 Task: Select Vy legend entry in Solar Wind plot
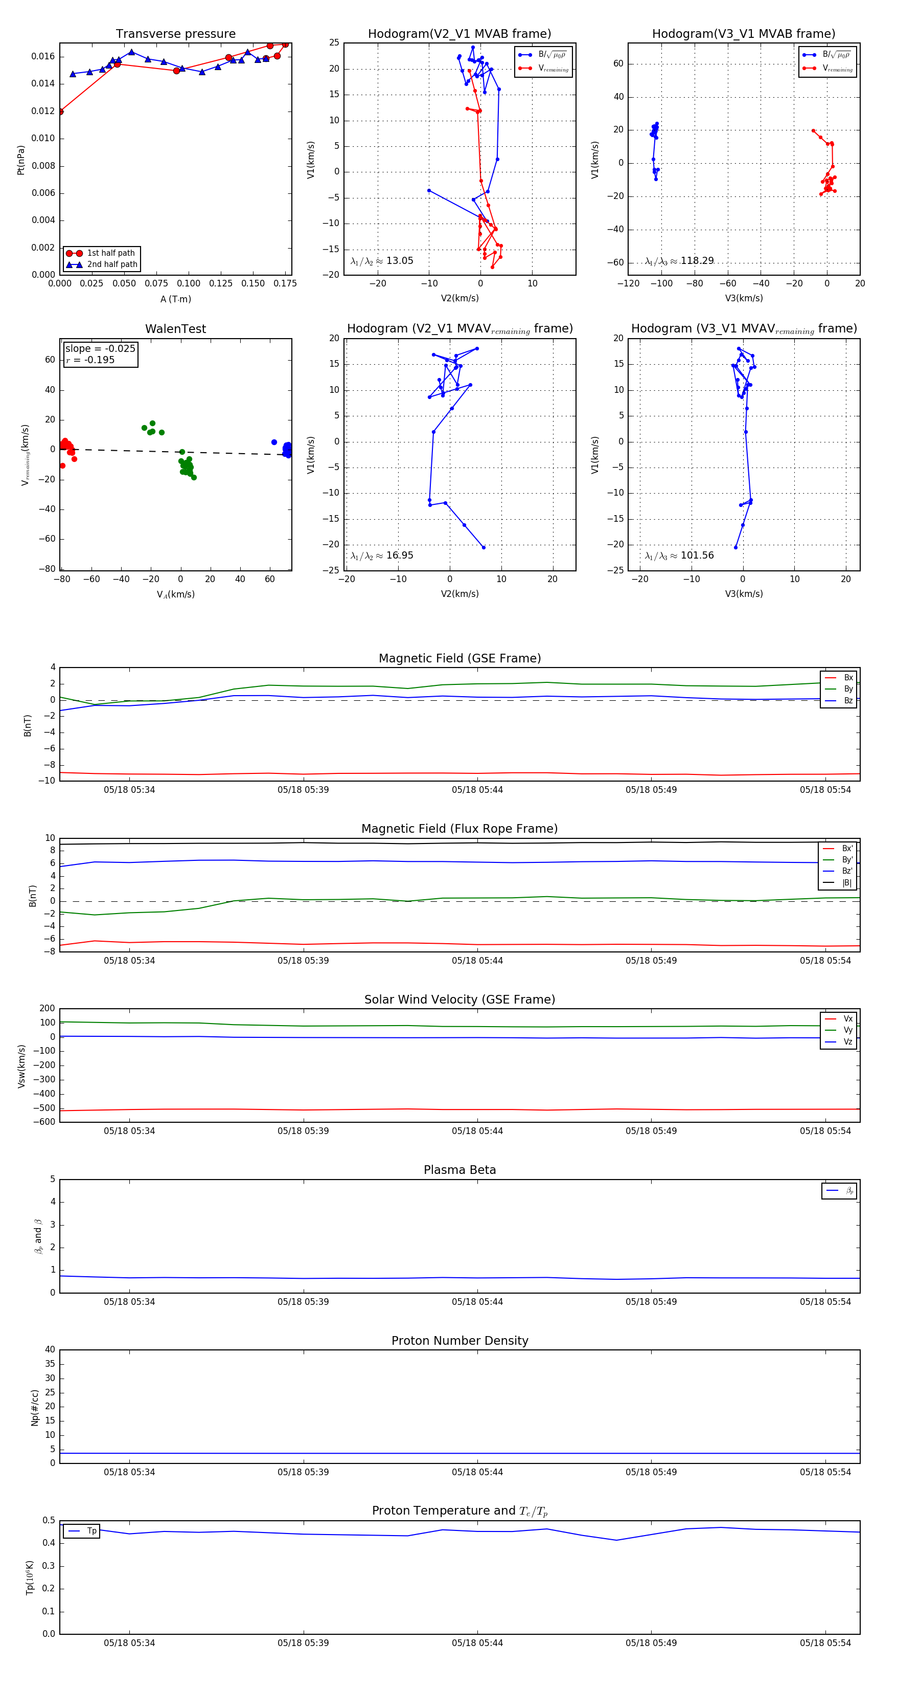839,1030
